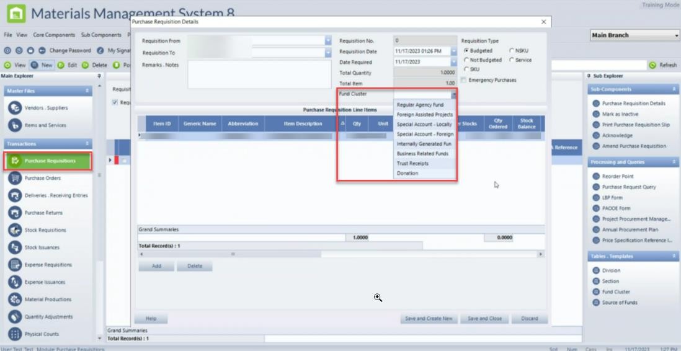
Task: Click the line items horizontal scrollbar
Action: point(340,254)
